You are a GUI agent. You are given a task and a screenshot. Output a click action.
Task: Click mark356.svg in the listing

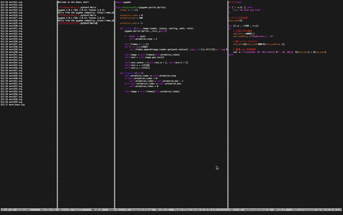[x=11, y=94]
